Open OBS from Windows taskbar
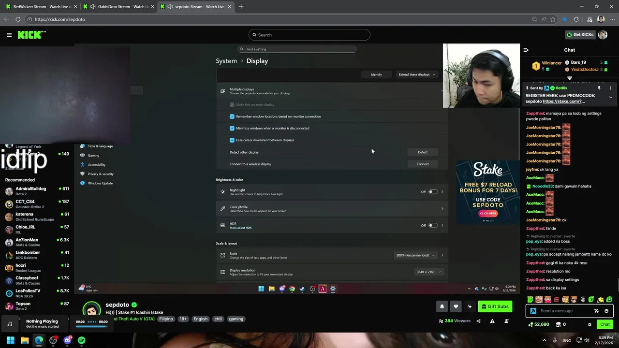The height and width of the screenshot is (348, 619). pos(53,340)
